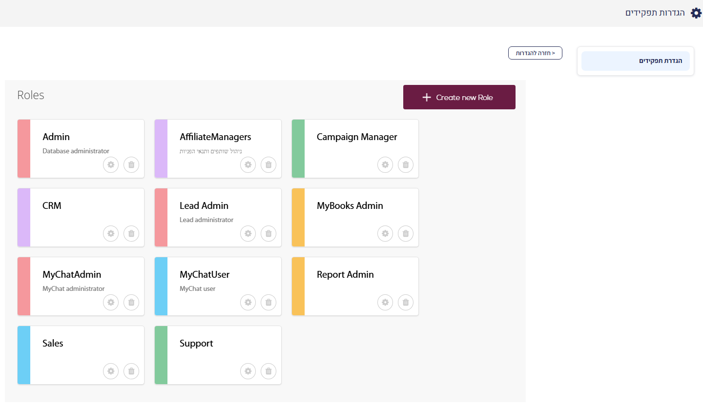Click the header gear icon beside הגדרות תפקידים

[x=696, y=13]
